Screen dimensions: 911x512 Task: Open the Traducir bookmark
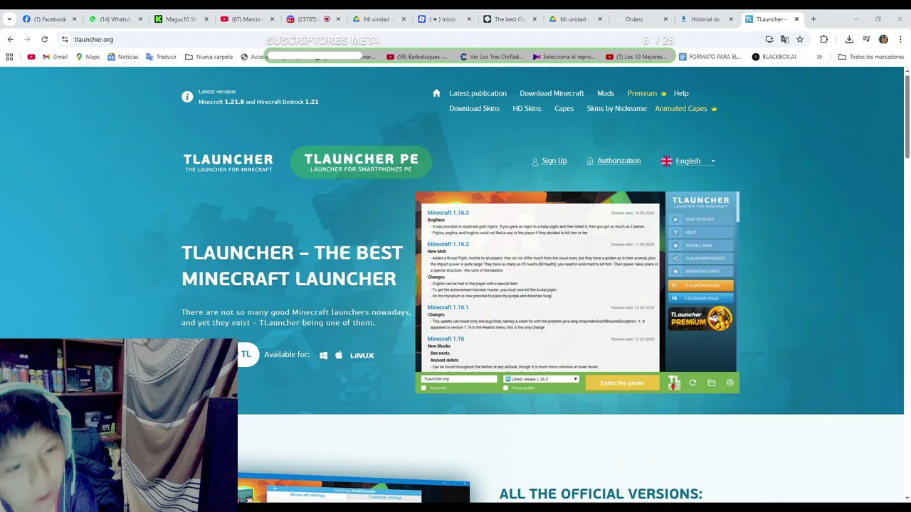161,57
